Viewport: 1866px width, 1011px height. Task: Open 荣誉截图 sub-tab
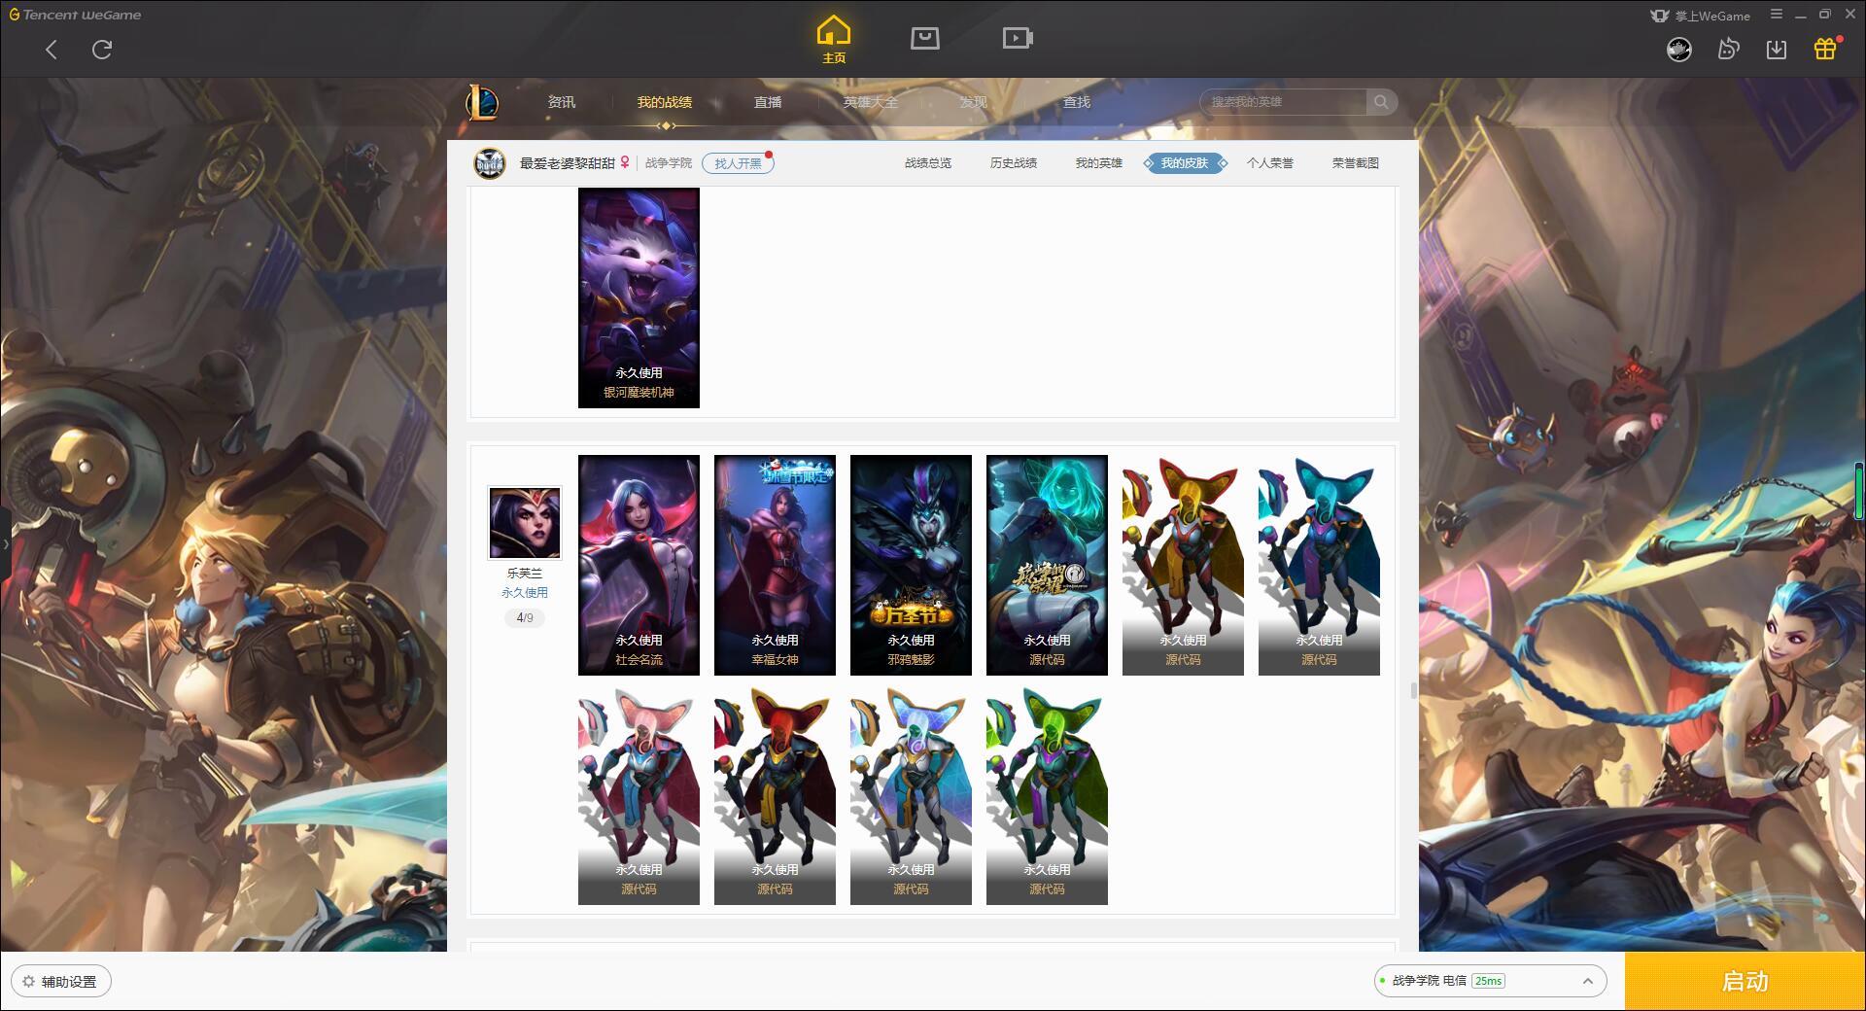(1356, 163)
